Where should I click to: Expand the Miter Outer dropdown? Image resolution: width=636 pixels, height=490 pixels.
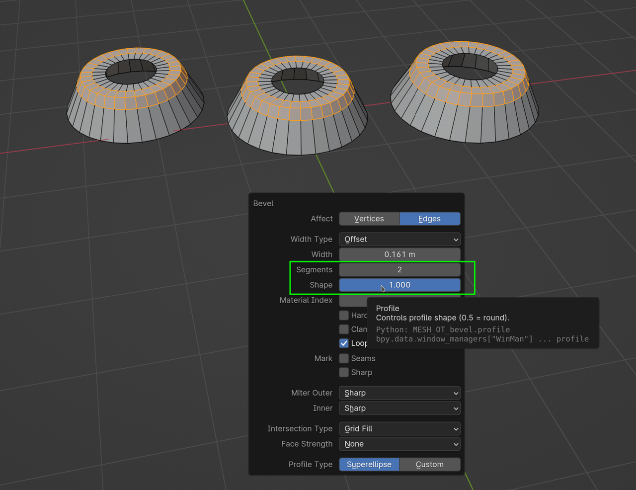(399, 393)
